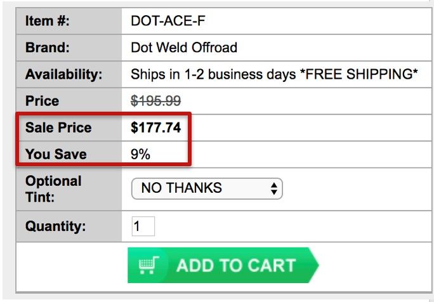Screen dimensions: 434x302
Task: Click the shopping cart icon
Action: [x=148, y=265]
